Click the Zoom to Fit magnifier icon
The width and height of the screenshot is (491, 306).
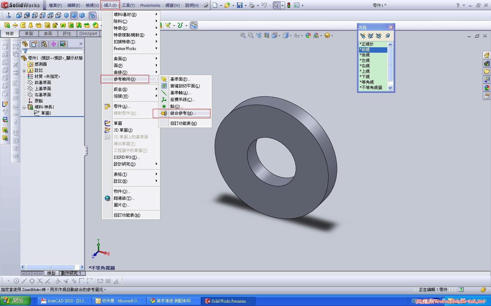[x=243, y=35]
